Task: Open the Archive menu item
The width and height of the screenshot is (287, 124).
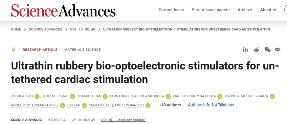Action: (x=245, y=10)
